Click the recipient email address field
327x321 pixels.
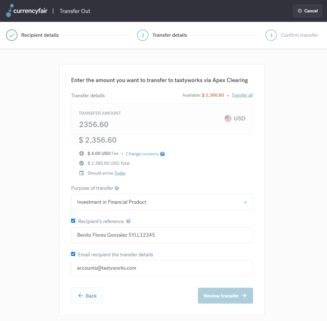pyautogui.click(x=162, y=268)
